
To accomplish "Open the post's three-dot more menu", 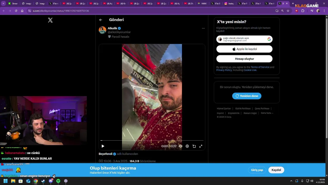I will coord(203,28).
